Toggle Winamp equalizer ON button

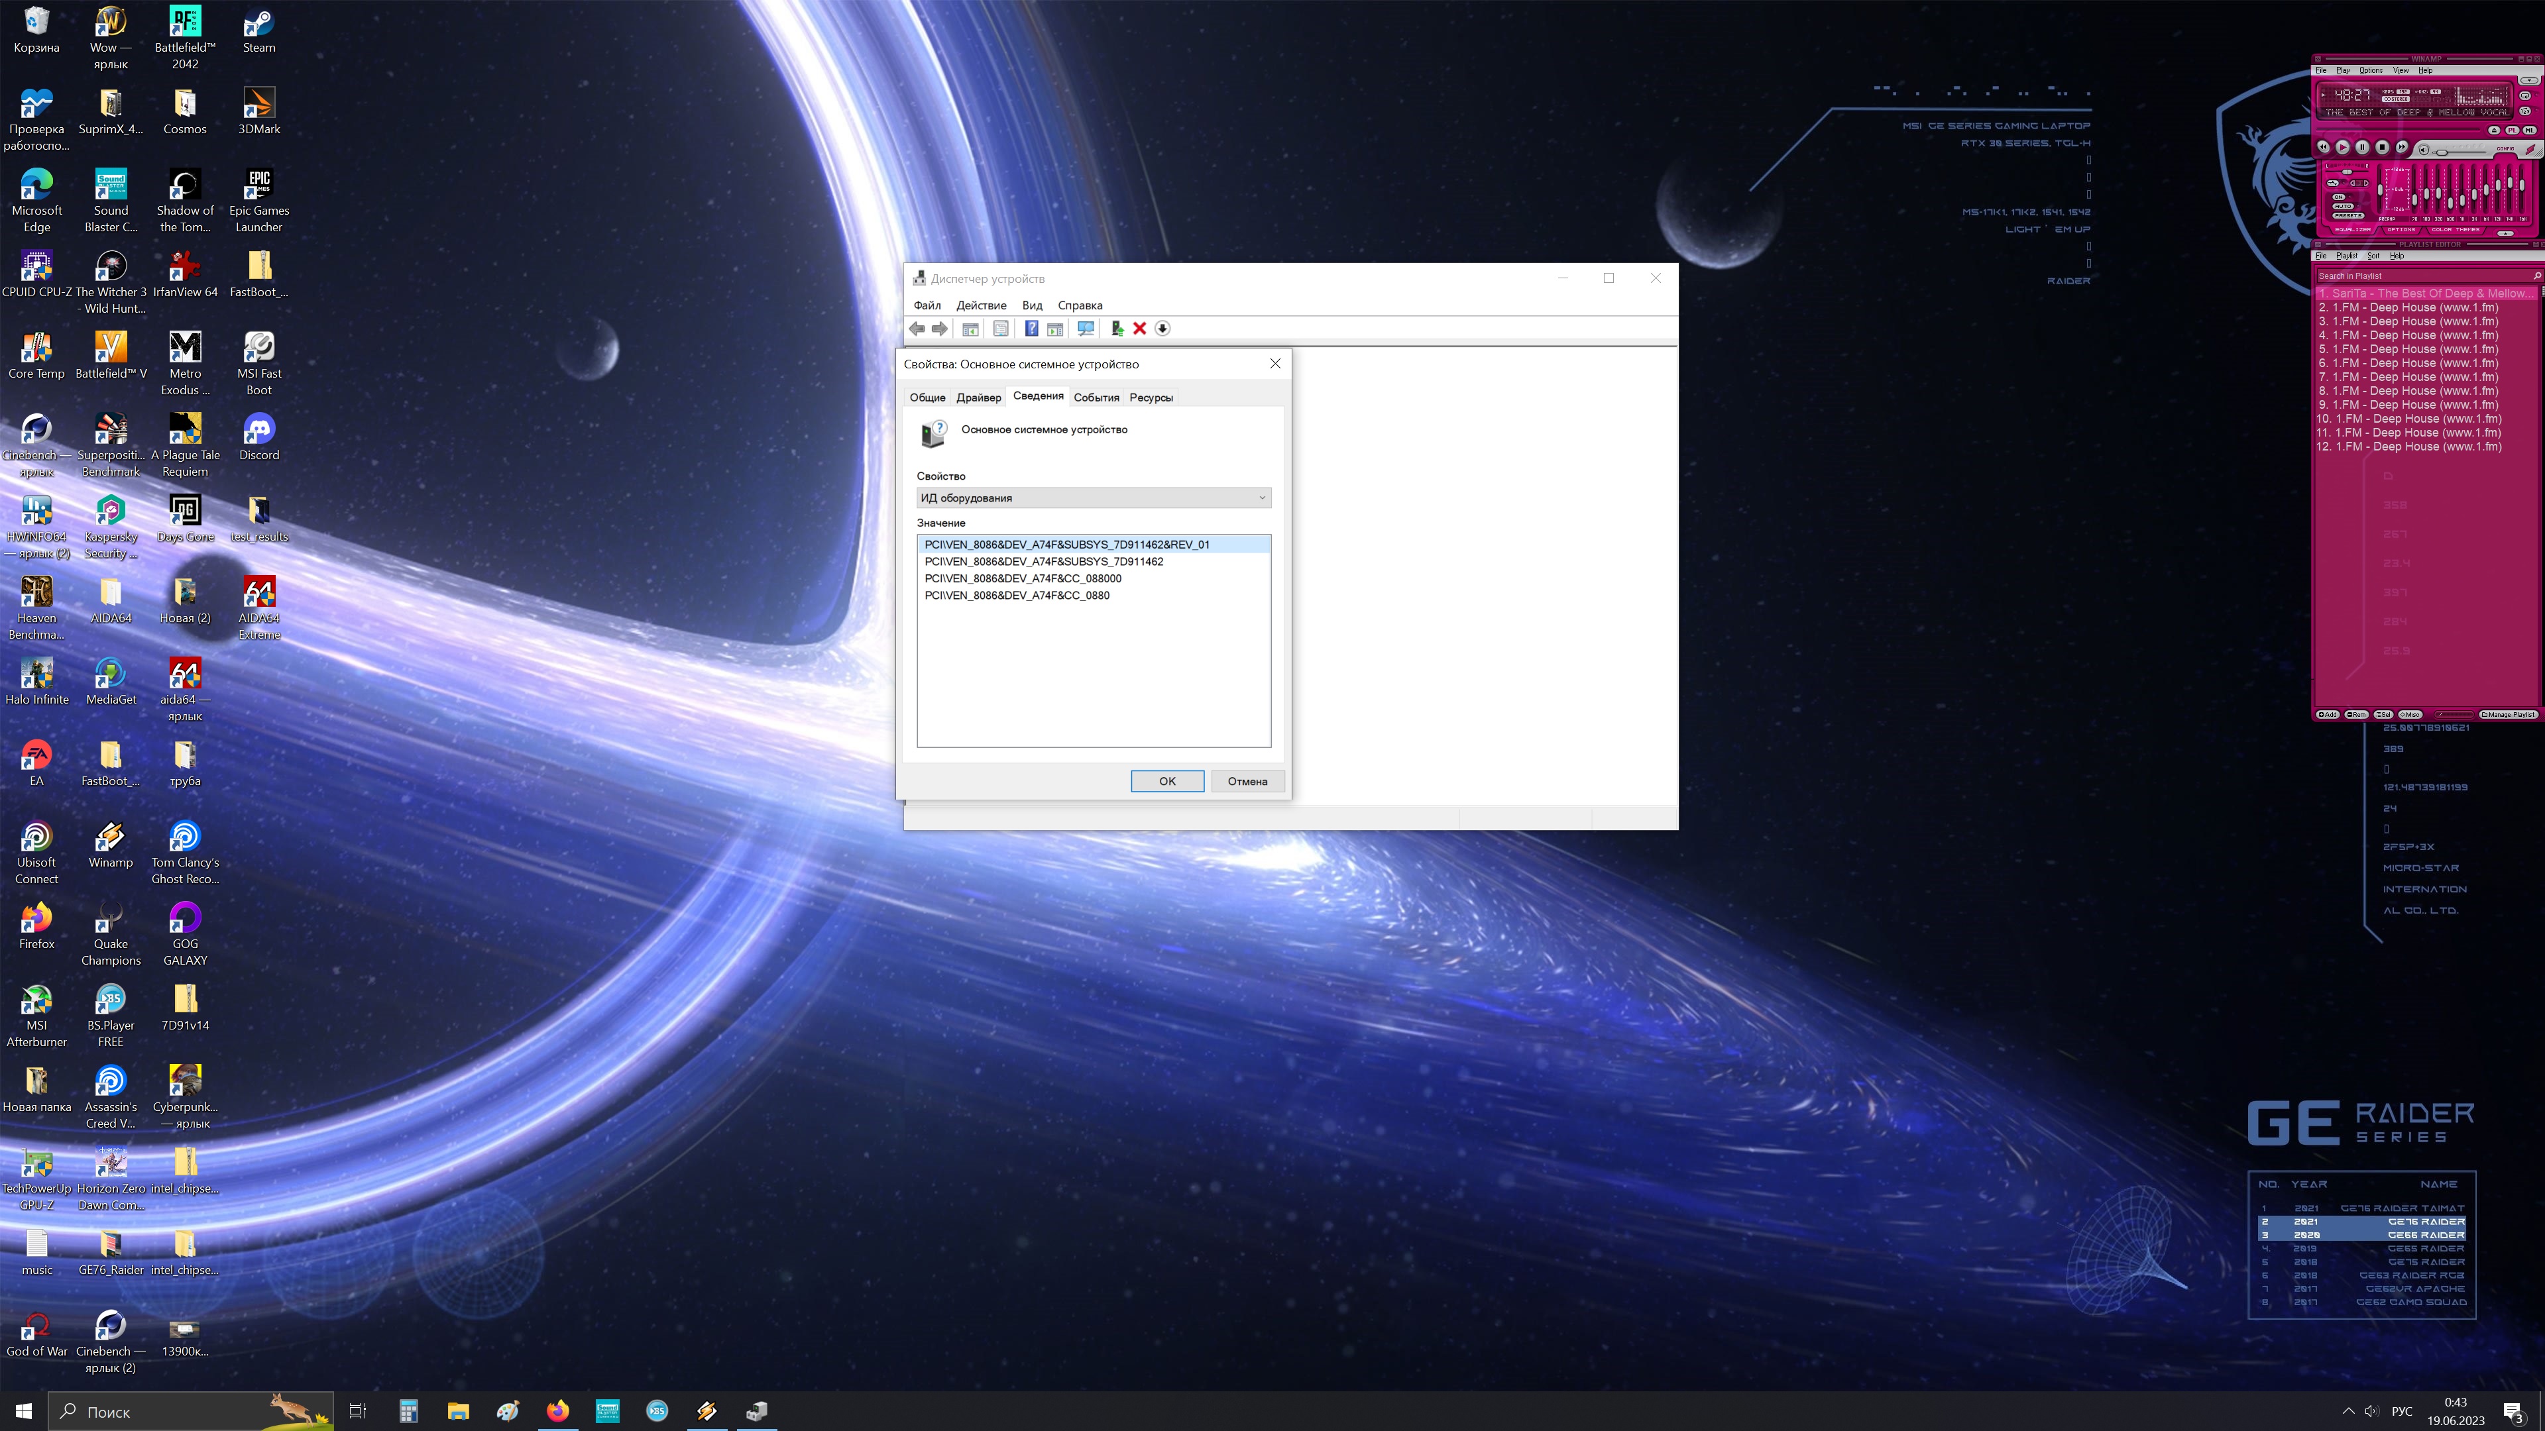point(2338,197)
